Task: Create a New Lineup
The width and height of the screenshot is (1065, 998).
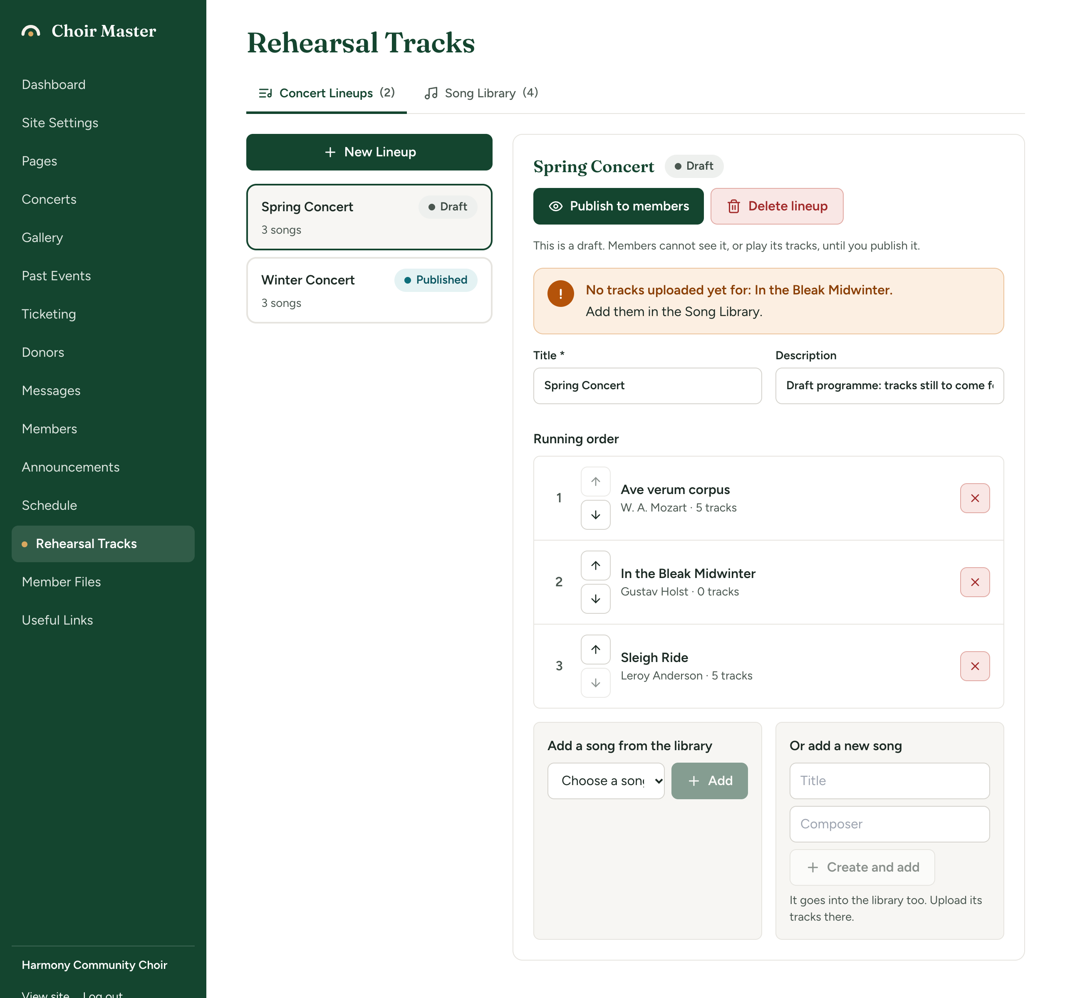Action: pos(369,152)
